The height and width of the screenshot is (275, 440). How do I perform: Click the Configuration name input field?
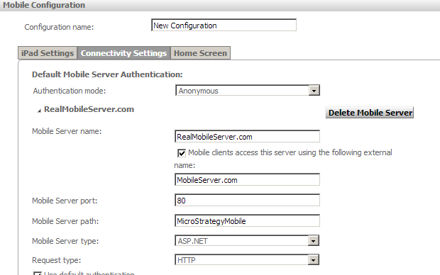224,26
